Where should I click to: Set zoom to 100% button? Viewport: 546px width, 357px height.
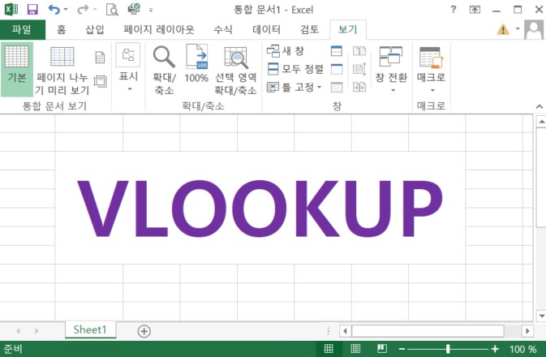tap(197, 64)
